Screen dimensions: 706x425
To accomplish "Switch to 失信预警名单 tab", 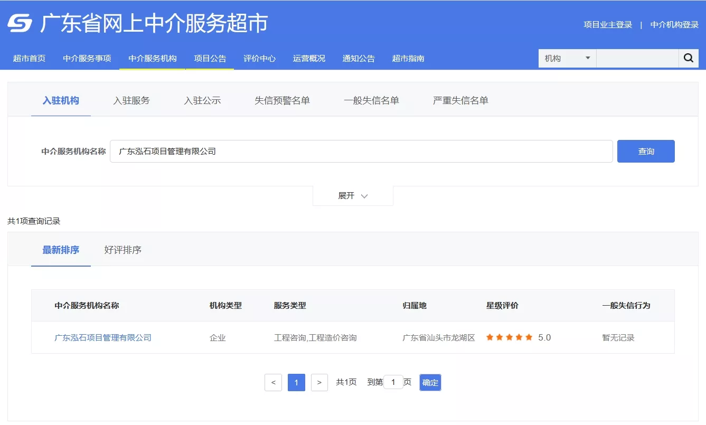I will pyautogui.click(x=282, y=100).
